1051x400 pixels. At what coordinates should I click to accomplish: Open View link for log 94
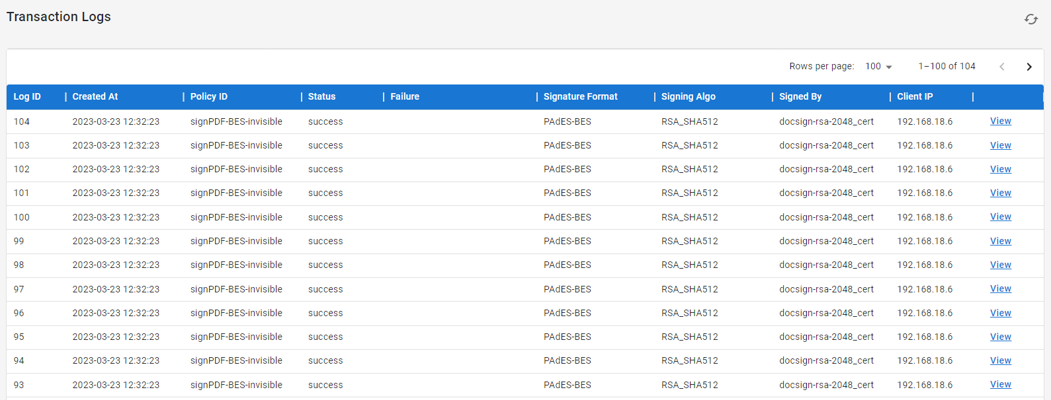click(x=1001, y=360)
